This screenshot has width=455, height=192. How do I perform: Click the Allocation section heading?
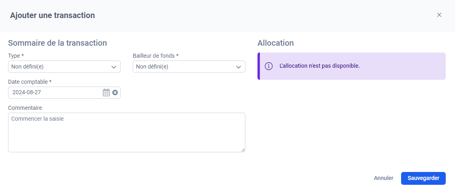[x=276, y=43]
